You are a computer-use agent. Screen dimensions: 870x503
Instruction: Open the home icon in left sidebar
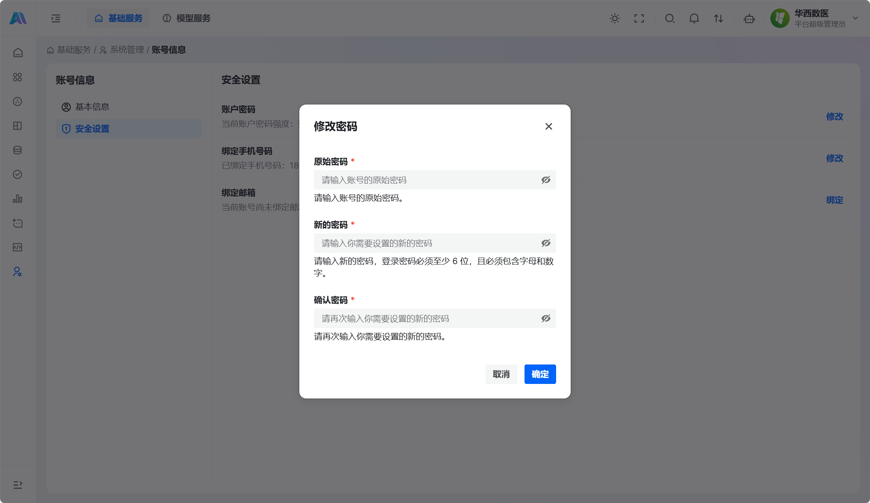17,53
